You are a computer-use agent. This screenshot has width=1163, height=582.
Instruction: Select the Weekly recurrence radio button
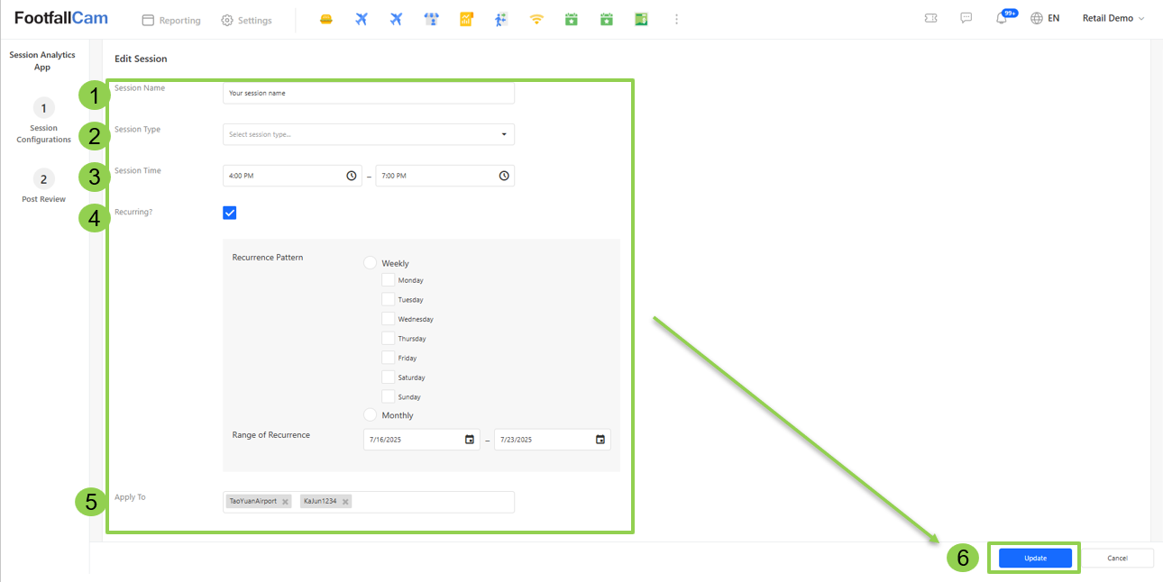coord(370,263)
